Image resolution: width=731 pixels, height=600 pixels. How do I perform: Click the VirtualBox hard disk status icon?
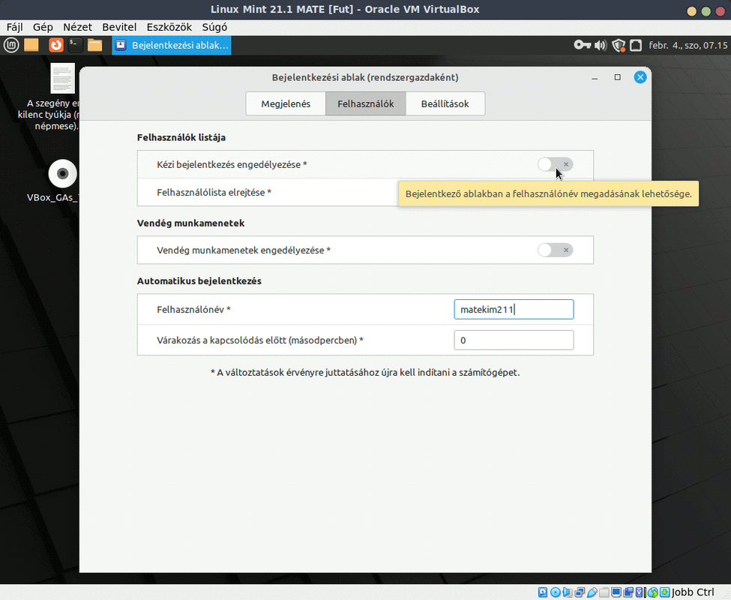(543, 592)
